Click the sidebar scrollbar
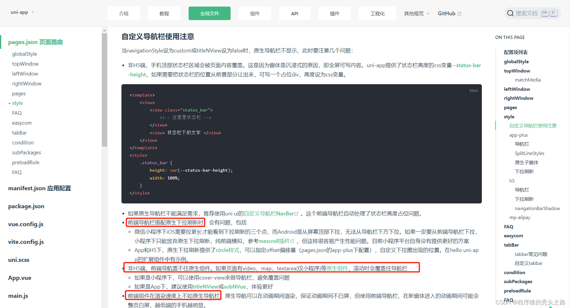This screenshot has width=570, height=308. point(104,87)
